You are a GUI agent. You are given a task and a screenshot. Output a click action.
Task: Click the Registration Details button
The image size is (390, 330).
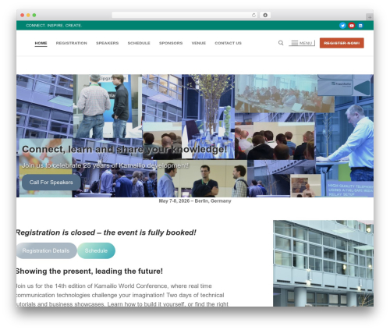click(46, 250)
